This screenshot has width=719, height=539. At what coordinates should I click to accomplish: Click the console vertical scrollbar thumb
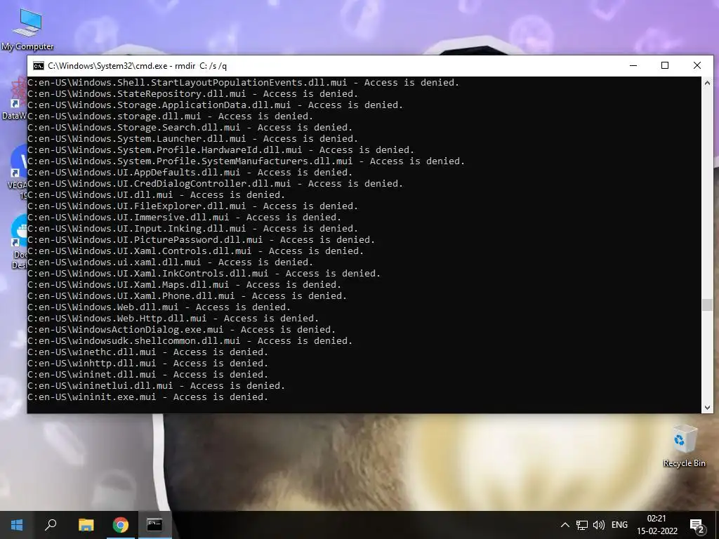click(x=707, y=305)
